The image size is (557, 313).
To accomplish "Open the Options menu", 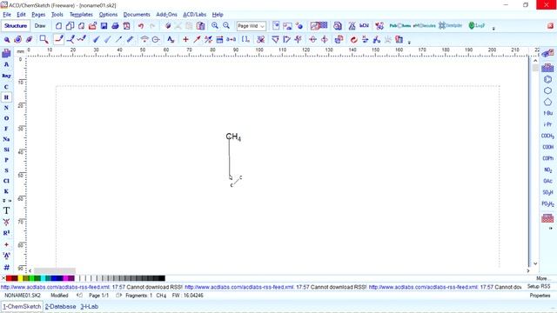I will [108, 15].
